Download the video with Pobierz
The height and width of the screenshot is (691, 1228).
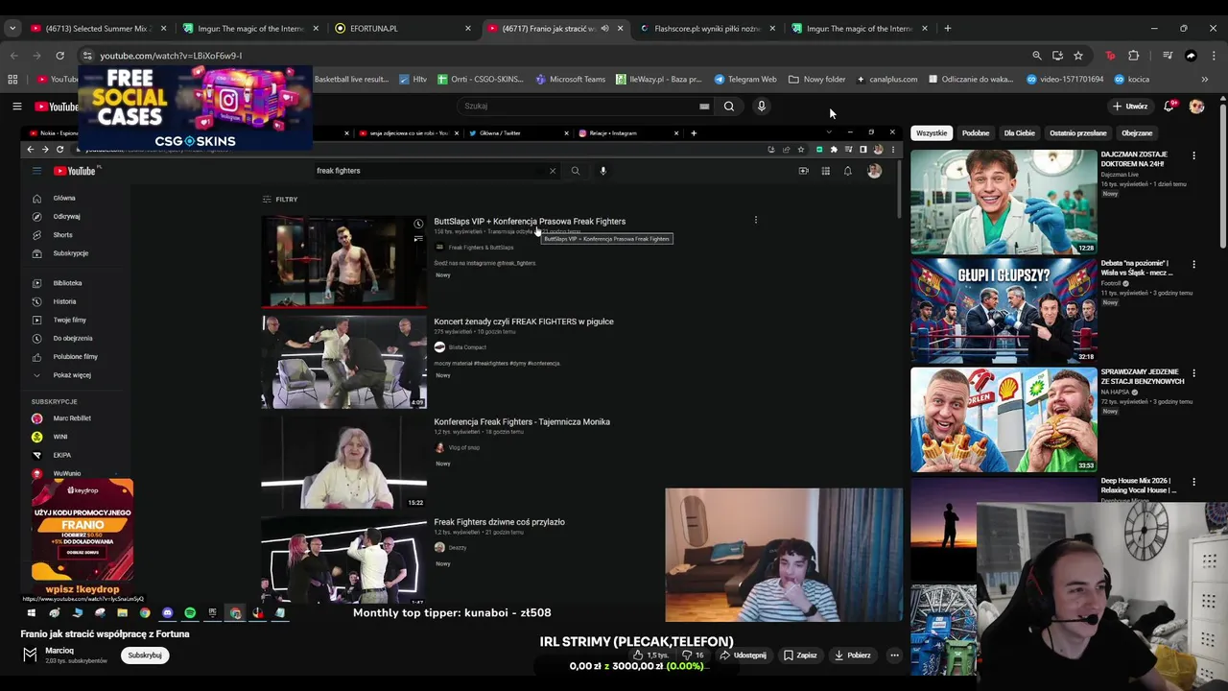point(853,655)
